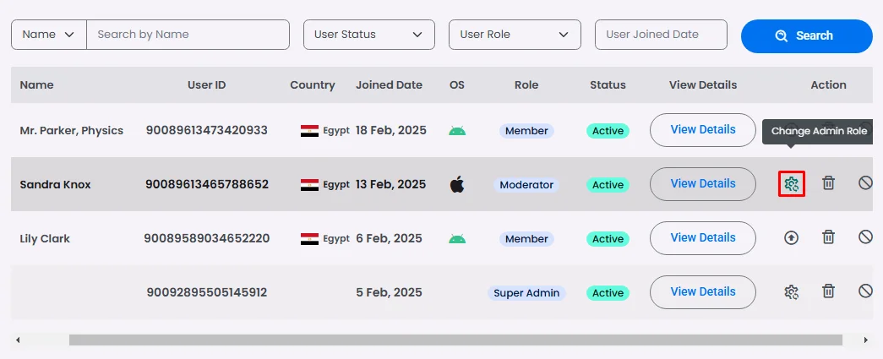This screenshot has height=359, width=883.
Task: Click the block icon in Sandra Knox's row
Action: pyautogui.click(x=865, y=183)
